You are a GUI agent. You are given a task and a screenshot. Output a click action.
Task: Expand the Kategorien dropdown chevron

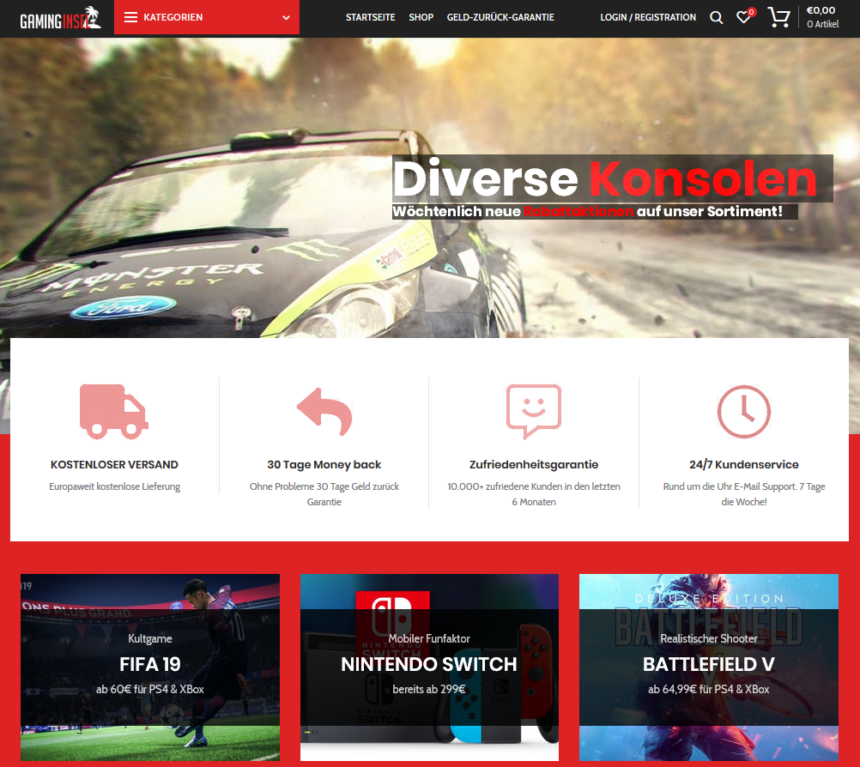pyautogui.click(x=286, y=17)
